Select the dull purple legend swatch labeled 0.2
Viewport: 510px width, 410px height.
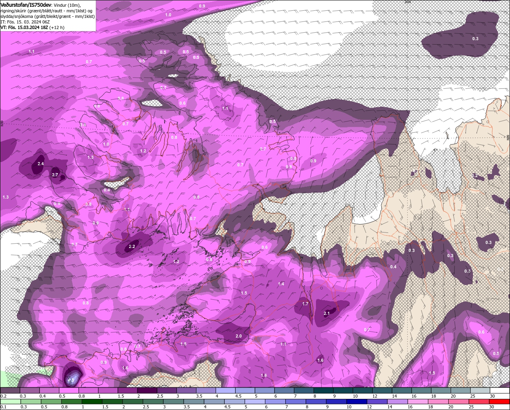tap(10, 390)
